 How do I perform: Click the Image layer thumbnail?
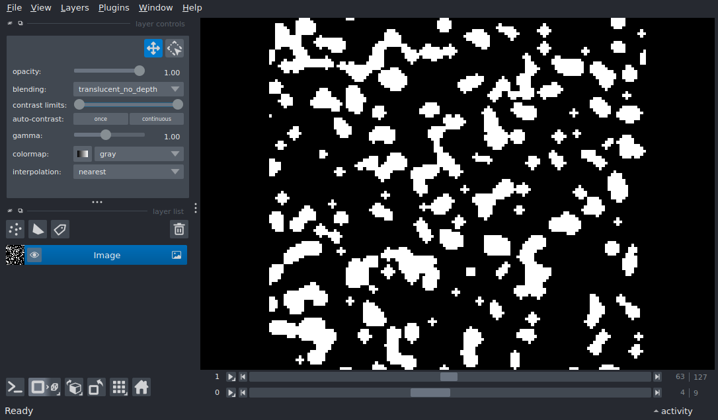[x=15, y=255]
